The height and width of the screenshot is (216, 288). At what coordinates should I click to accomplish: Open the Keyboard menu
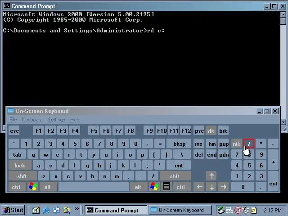pyautogui.click(x=32, y=120)
